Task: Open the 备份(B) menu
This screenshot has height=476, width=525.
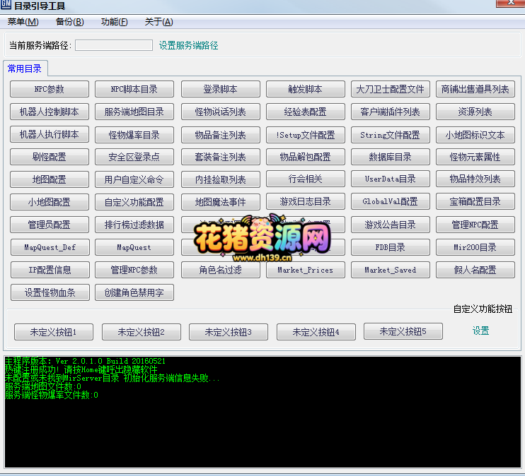Action: click(69, 22)
